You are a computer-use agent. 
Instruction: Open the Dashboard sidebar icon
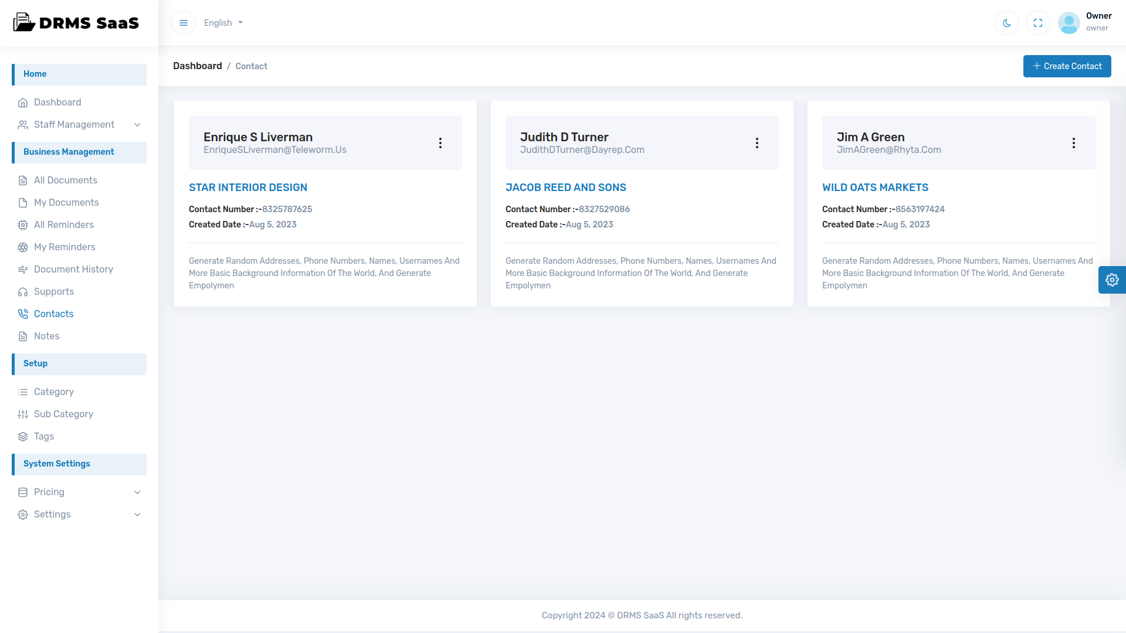click(x=23, y=102)
